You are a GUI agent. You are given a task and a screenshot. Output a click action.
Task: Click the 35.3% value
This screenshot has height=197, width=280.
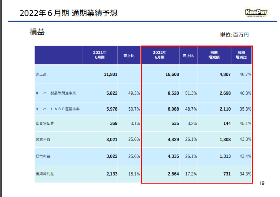click(x=245, y=109)
